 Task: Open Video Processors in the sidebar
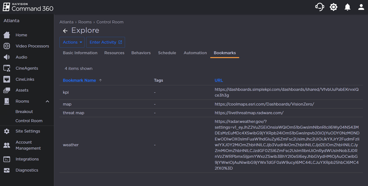coord(32,46)
